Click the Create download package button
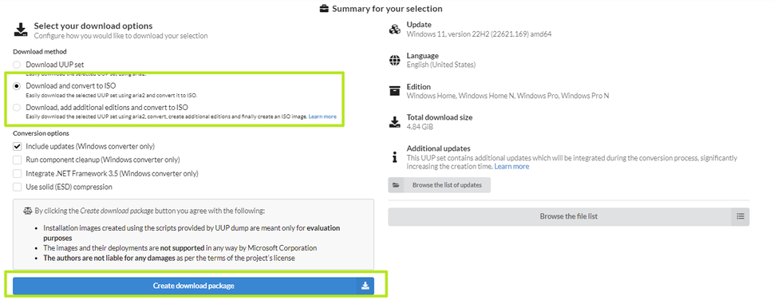 [x=193, y=286]
